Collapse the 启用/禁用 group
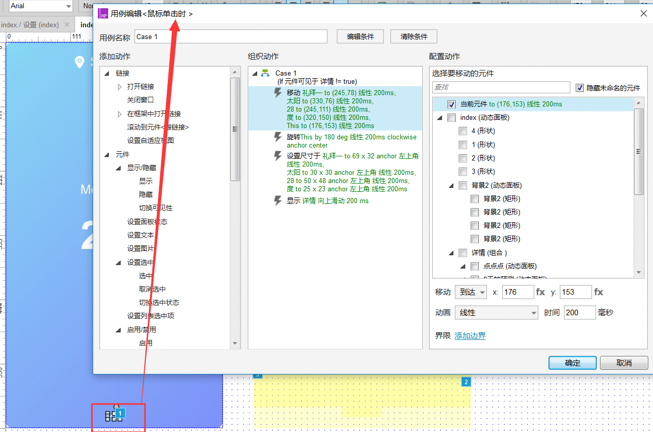This screenshot has width=653, height=432. tap(119, 330)
